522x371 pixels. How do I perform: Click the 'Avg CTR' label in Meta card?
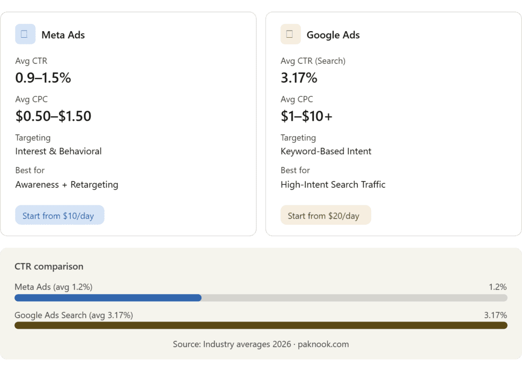(x=31, y=61)
